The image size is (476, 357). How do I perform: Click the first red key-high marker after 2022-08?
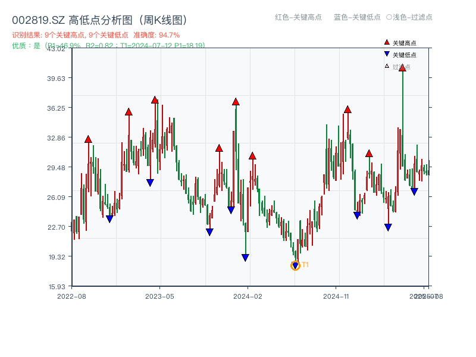tap(87, 140)
